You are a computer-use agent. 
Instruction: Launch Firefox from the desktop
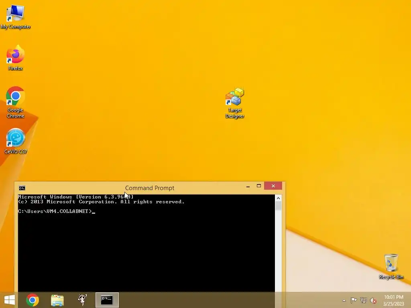pyautogui.click(x=16, y=58)
